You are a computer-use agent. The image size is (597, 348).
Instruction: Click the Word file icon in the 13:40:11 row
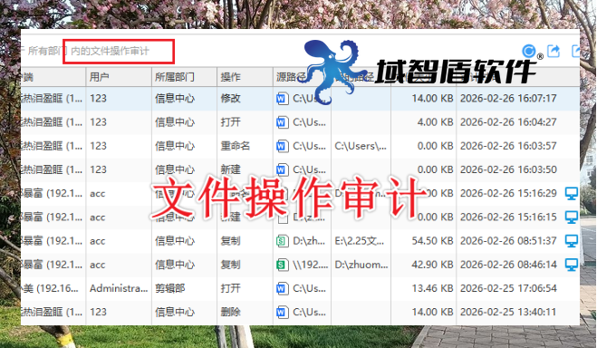[x=282, y=313]
